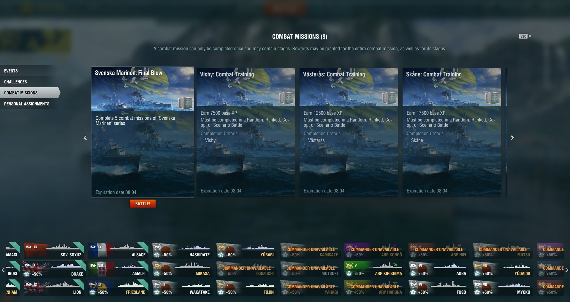
Task: Show previous combat missions with left arrow
Action: coord(85,138)
